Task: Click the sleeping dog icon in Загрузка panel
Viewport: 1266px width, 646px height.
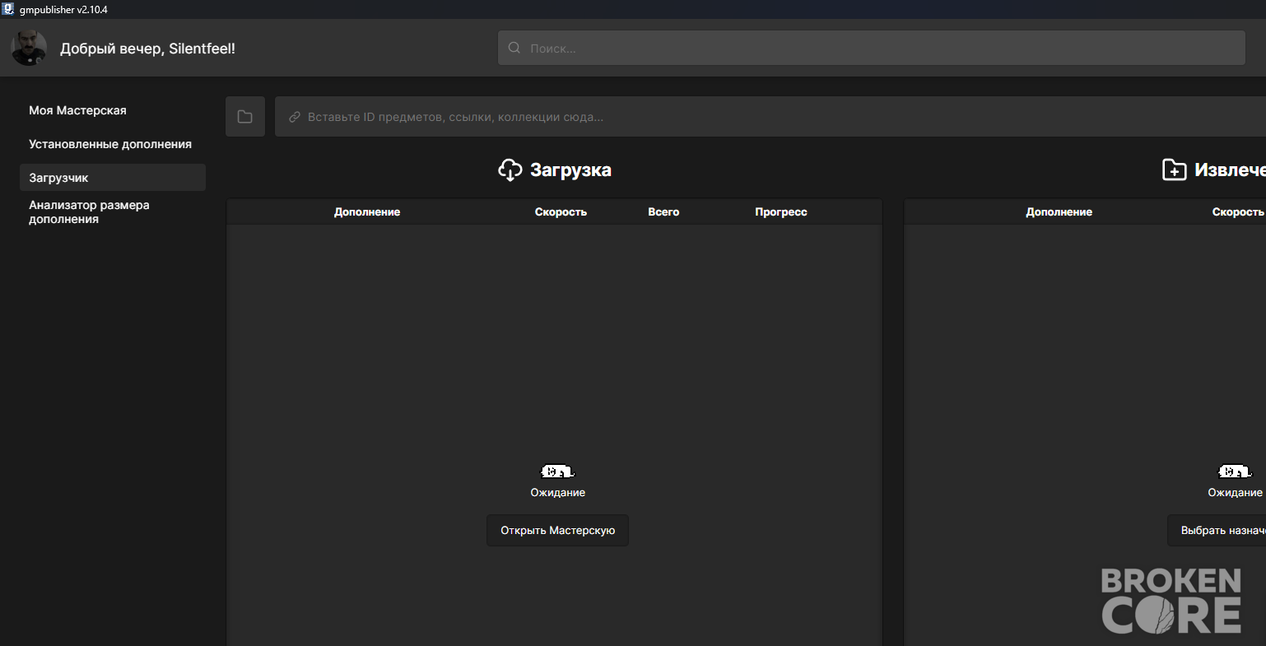Action: [x=557, y=472]
